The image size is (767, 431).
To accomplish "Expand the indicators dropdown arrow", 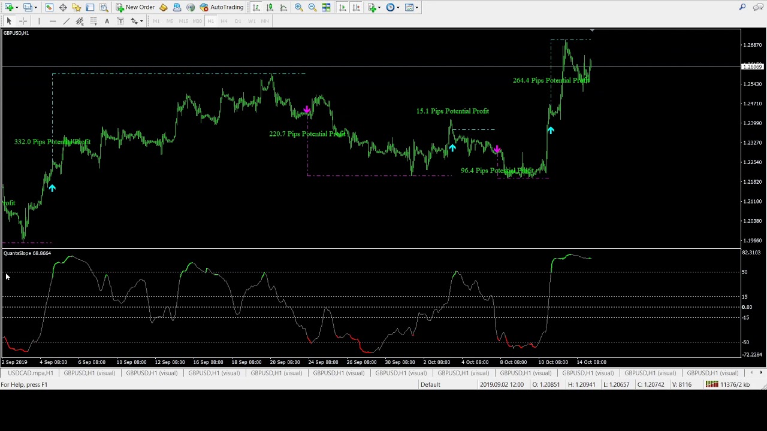I will (x=379, y=7).
